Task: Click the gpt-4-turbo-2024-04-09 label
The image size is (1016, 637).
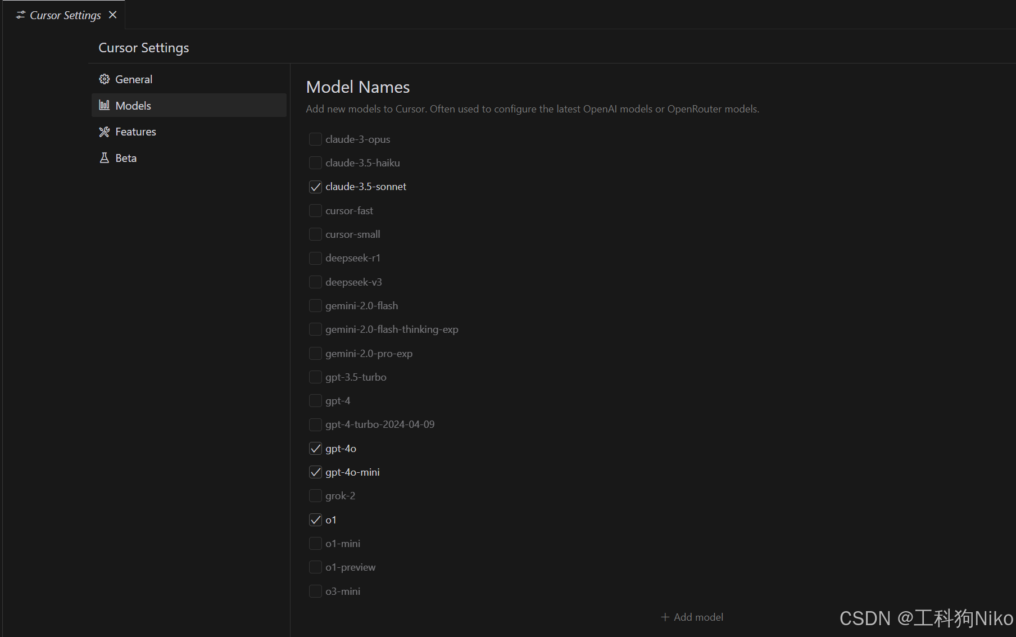Action: (x=380, y=424)
